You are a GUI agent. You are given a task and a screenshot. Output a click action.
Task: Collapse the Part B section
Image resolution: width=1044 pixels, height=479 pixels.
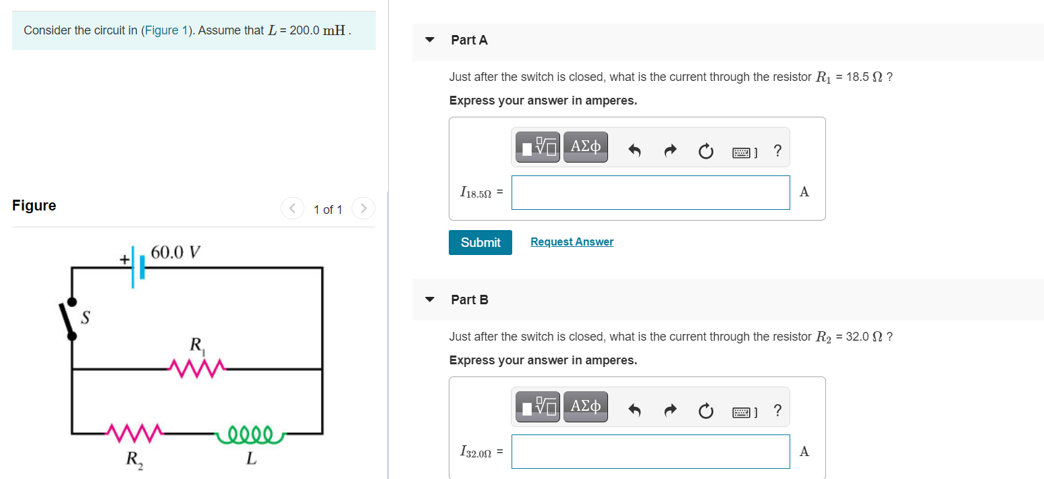429,300
